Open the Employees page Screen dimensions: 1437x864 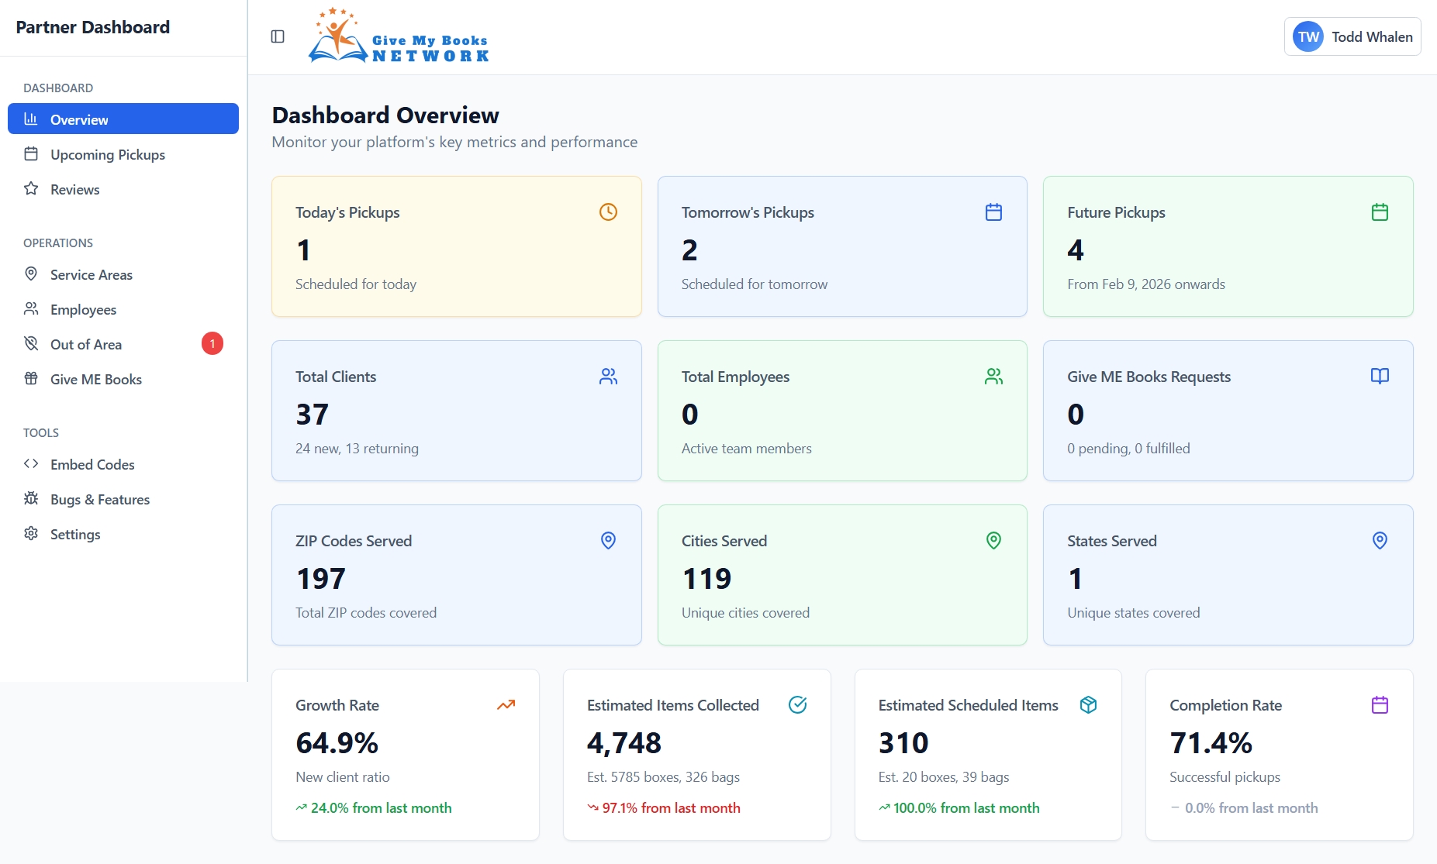(84, 309)
